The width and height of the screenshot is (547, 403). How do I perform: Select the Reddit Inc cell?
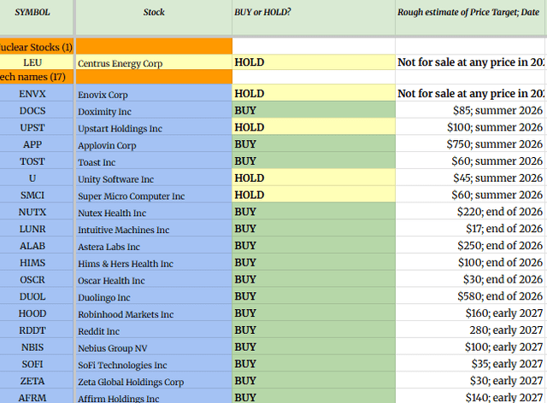coord(154,330)
